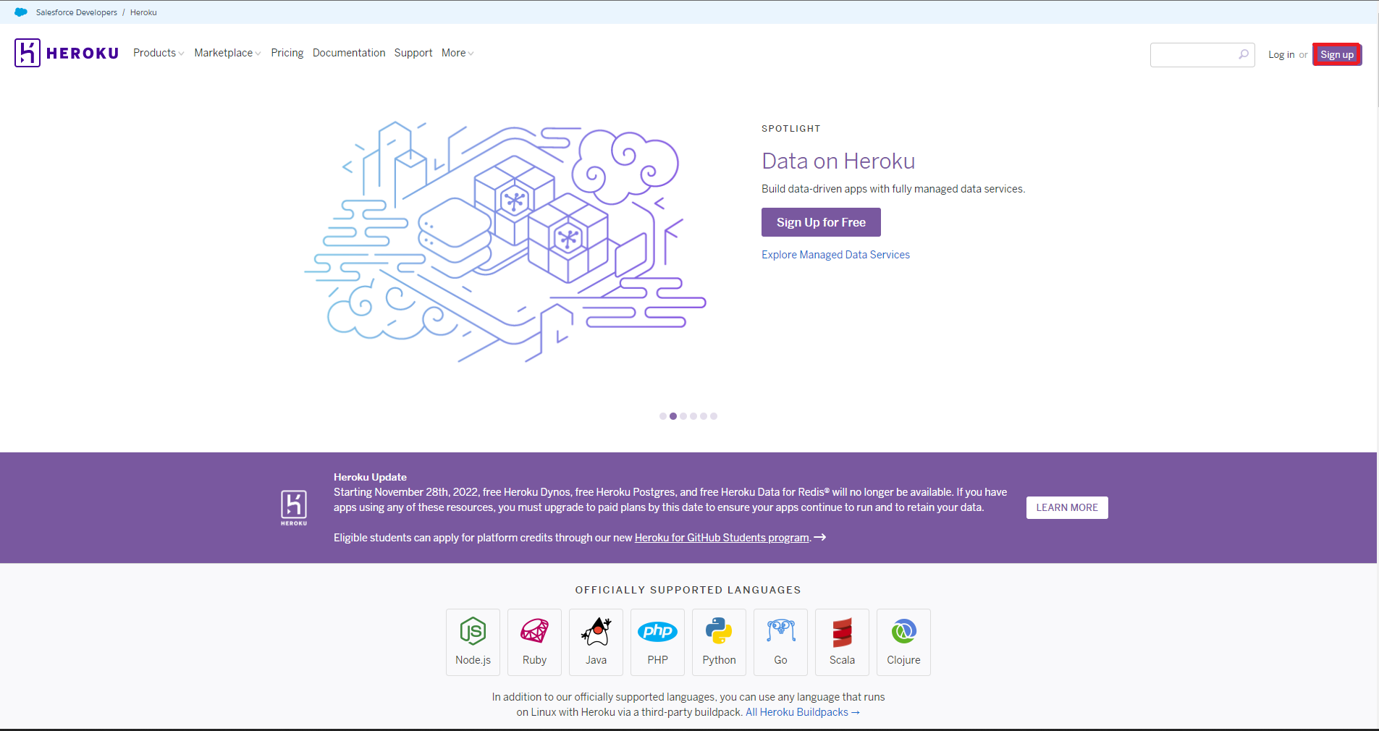Image resolution: width=1379 pixels, height=731 pixels.
Task: Expand the Marketplace dropdown menu
Action: coord(227,53)
